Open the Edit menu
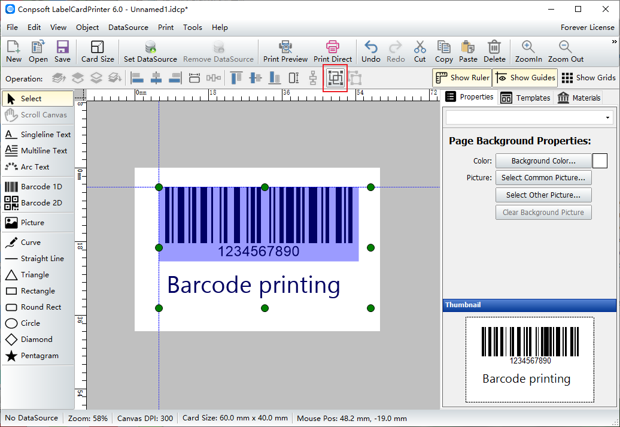 (x=34, y=28)
